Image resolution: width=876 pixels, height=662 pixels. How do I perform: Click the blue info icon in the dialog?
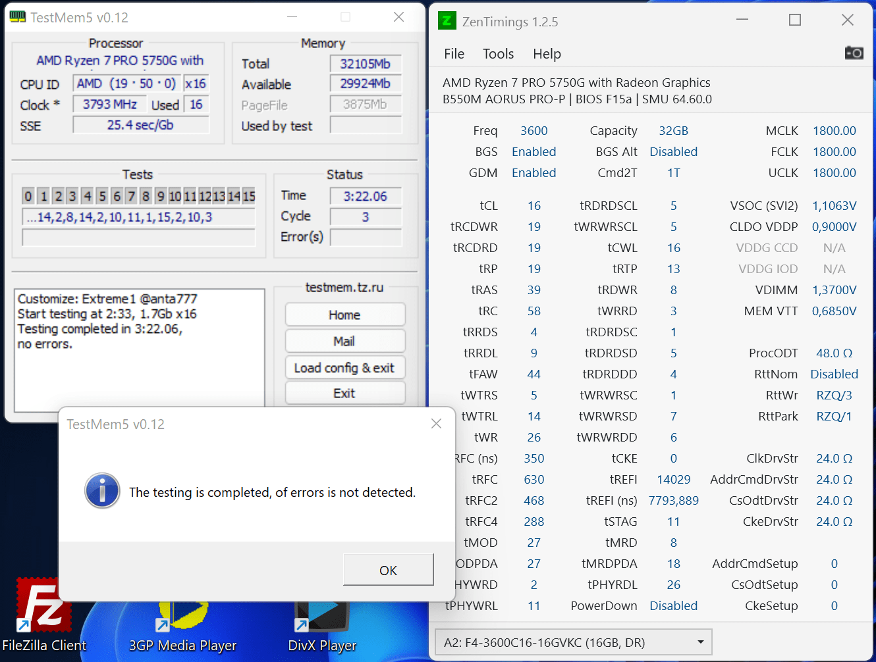point(102,491)
